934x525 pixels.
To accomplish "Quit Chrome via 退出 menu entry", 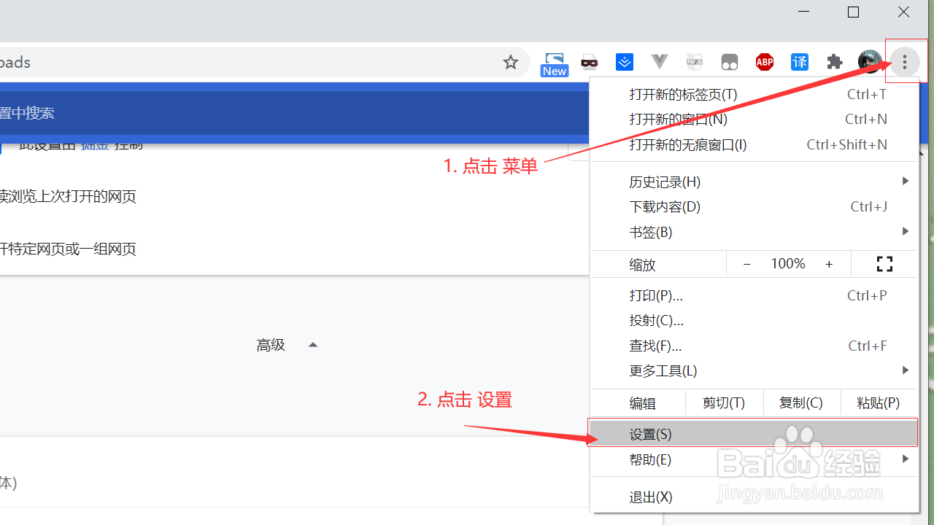I will click(650, 497).
